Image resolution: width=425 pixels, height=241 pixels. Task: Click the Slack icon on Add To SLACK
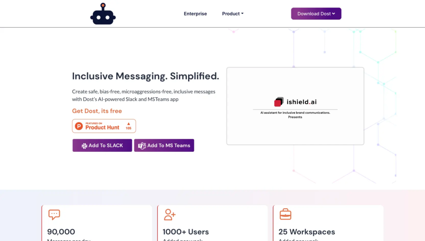[x=84, y=146]
